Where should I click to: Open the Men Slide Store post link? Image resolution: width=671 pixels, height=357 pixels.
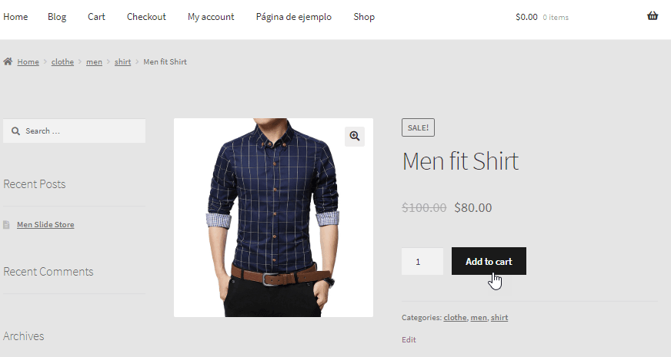point(45,225)
